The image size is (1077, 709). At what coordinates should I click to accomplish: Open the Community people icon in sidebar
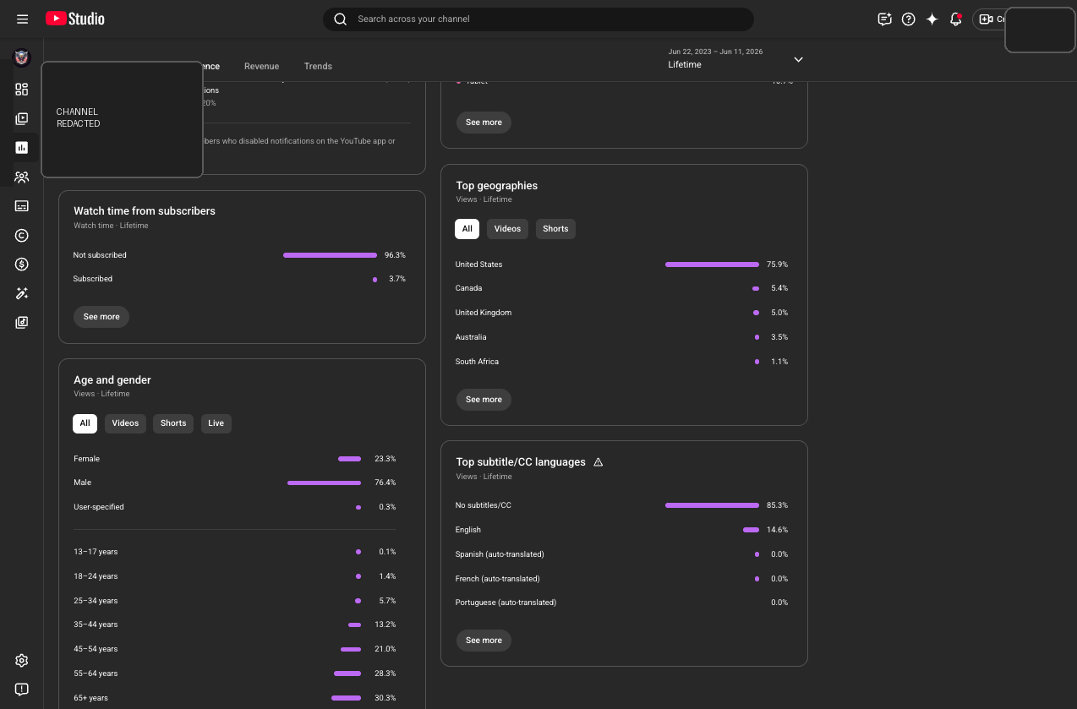(22, 177)
